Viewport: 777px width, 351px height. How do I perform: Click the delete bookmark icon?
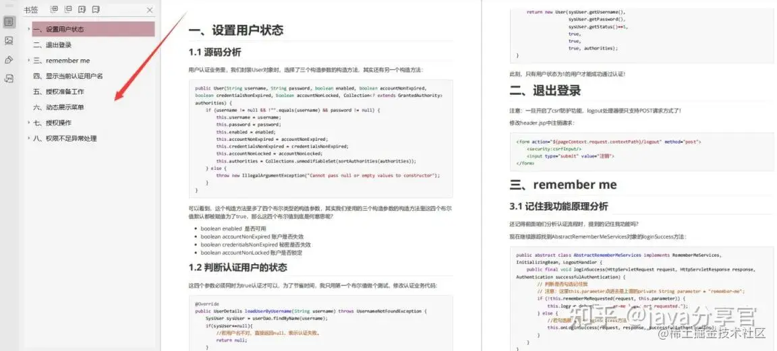[x=96, y=9]
